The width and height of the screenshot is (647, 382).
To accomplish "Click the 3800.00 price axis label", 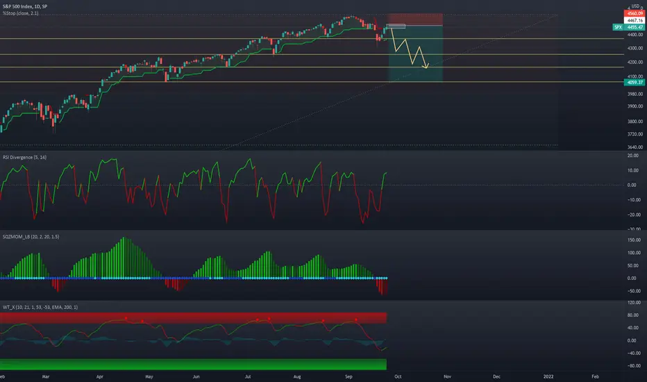I will [x=635, y=122].
